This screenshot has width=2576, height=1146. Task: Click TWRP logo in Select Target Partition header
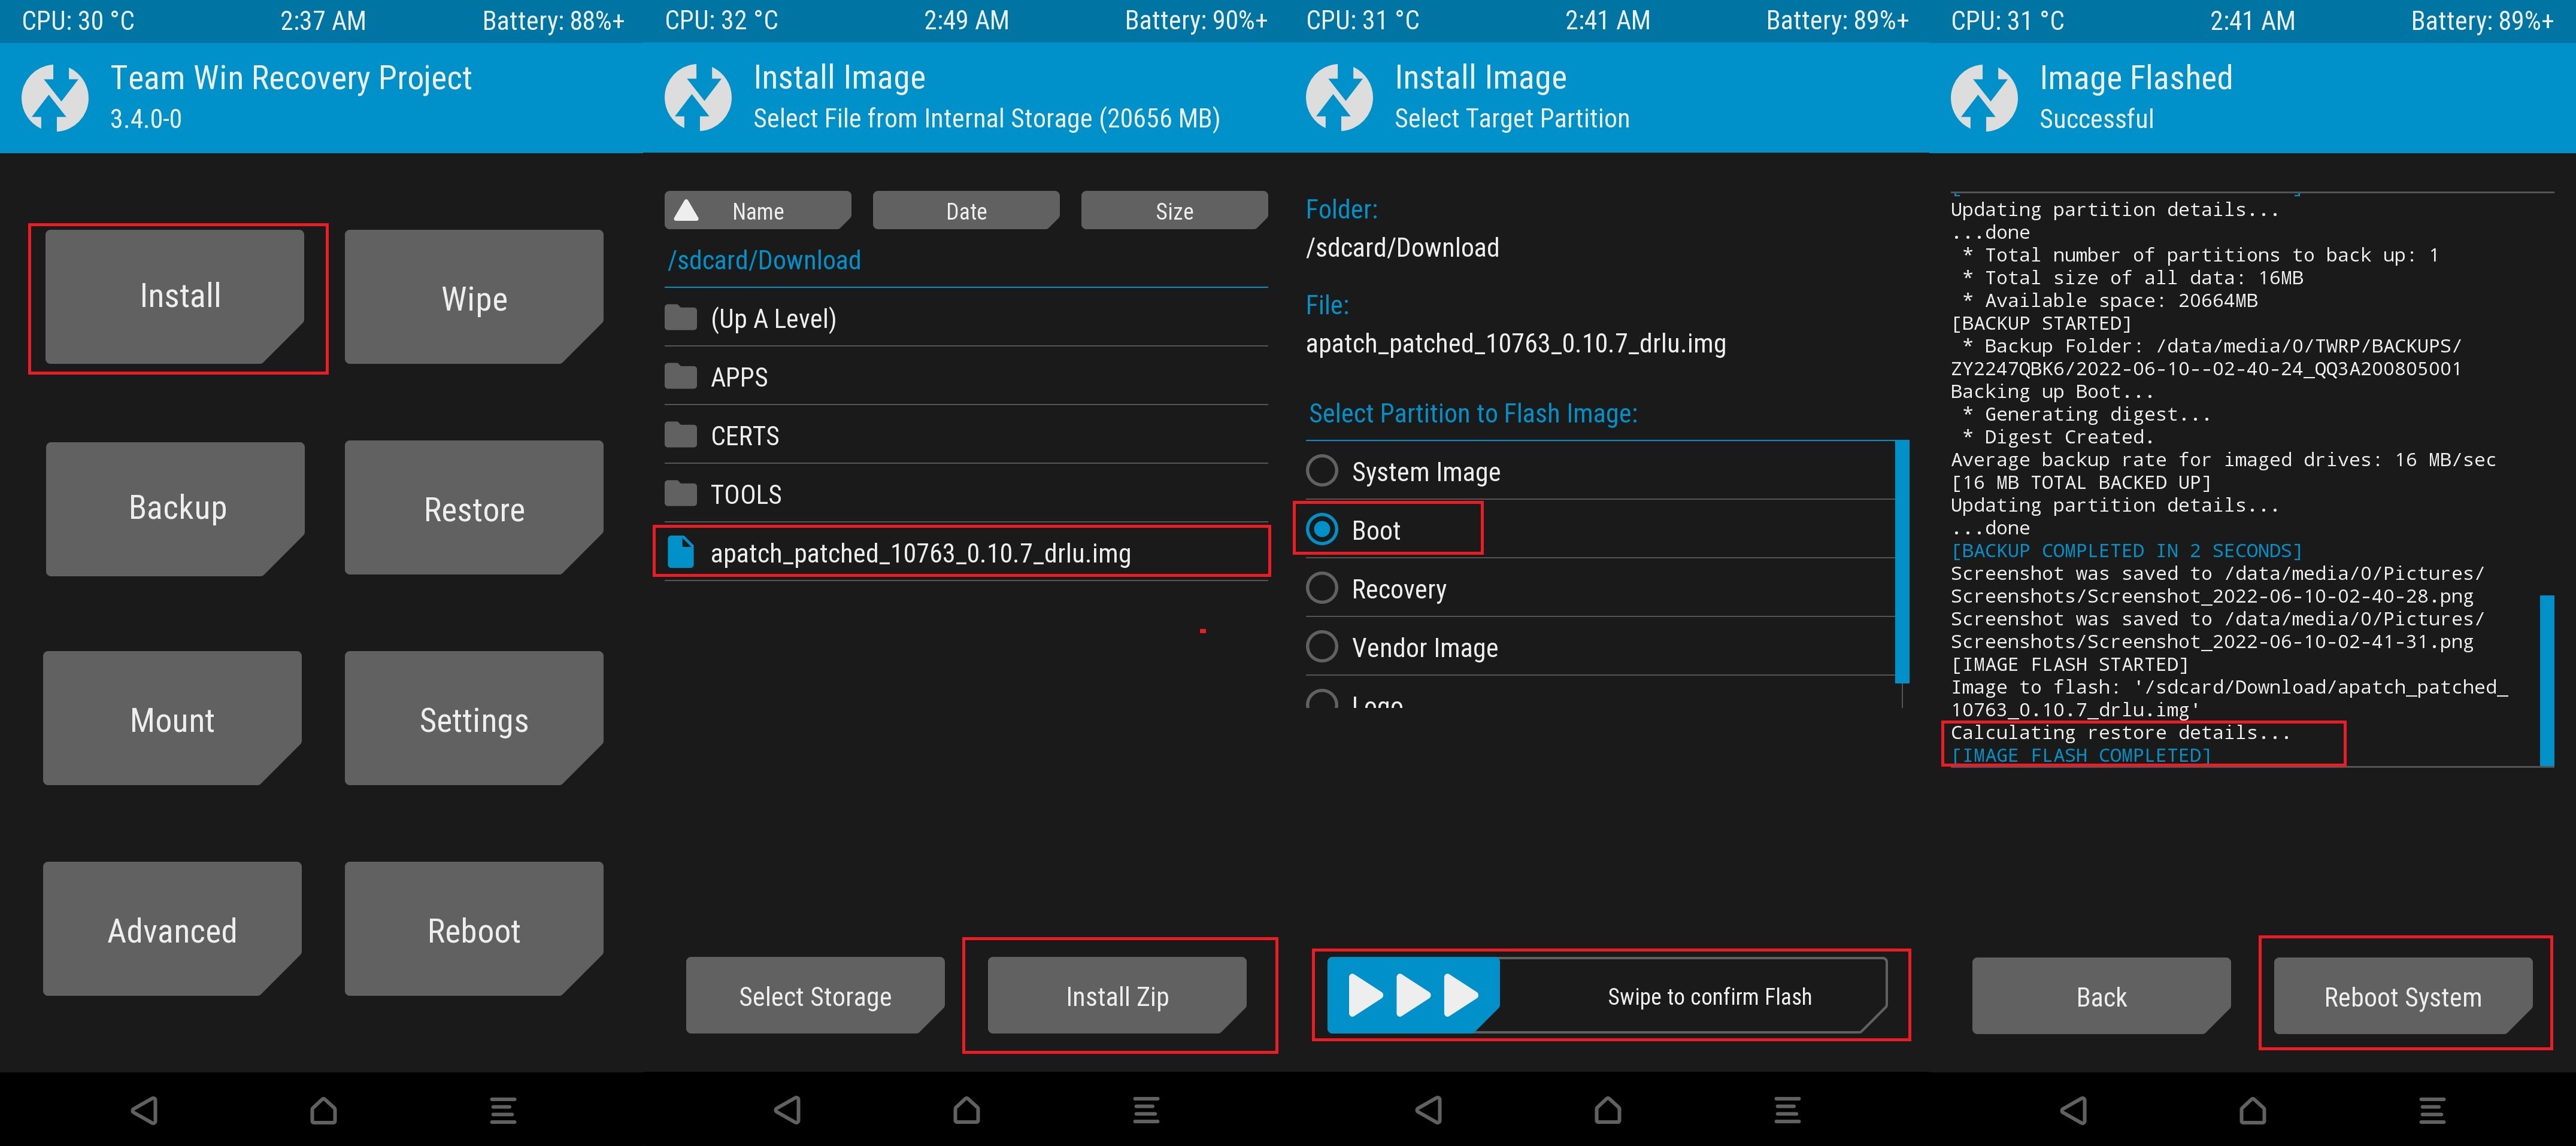click(x=1339, y=98)
